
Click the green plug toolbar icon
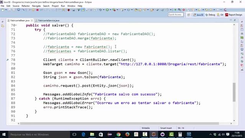coord(175,10)
